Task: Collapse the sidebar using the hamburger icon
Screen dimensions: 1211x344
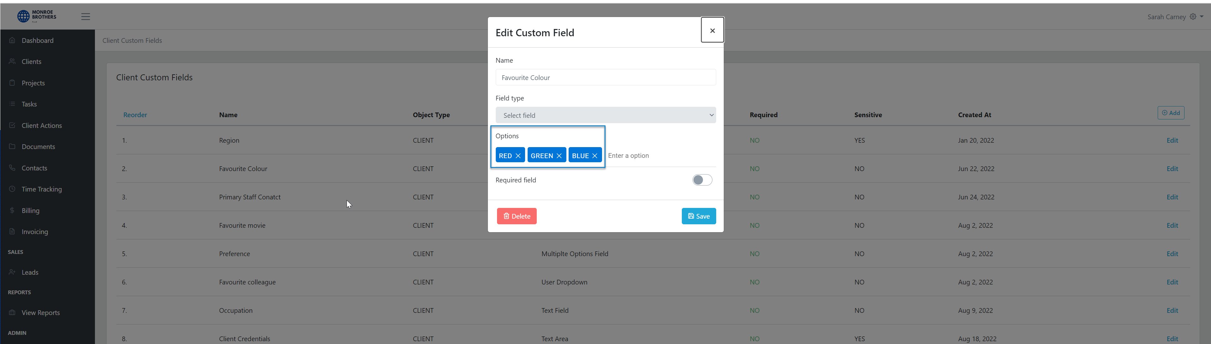Action: point(85,16)
